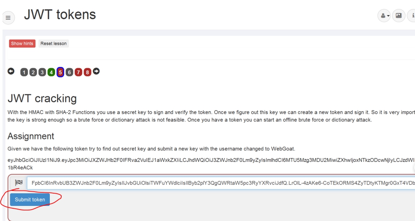Image resolution: width=415 pixels, height=221 pixels.
Task: Open lesson page 6
Action: [x=69, y=72]
